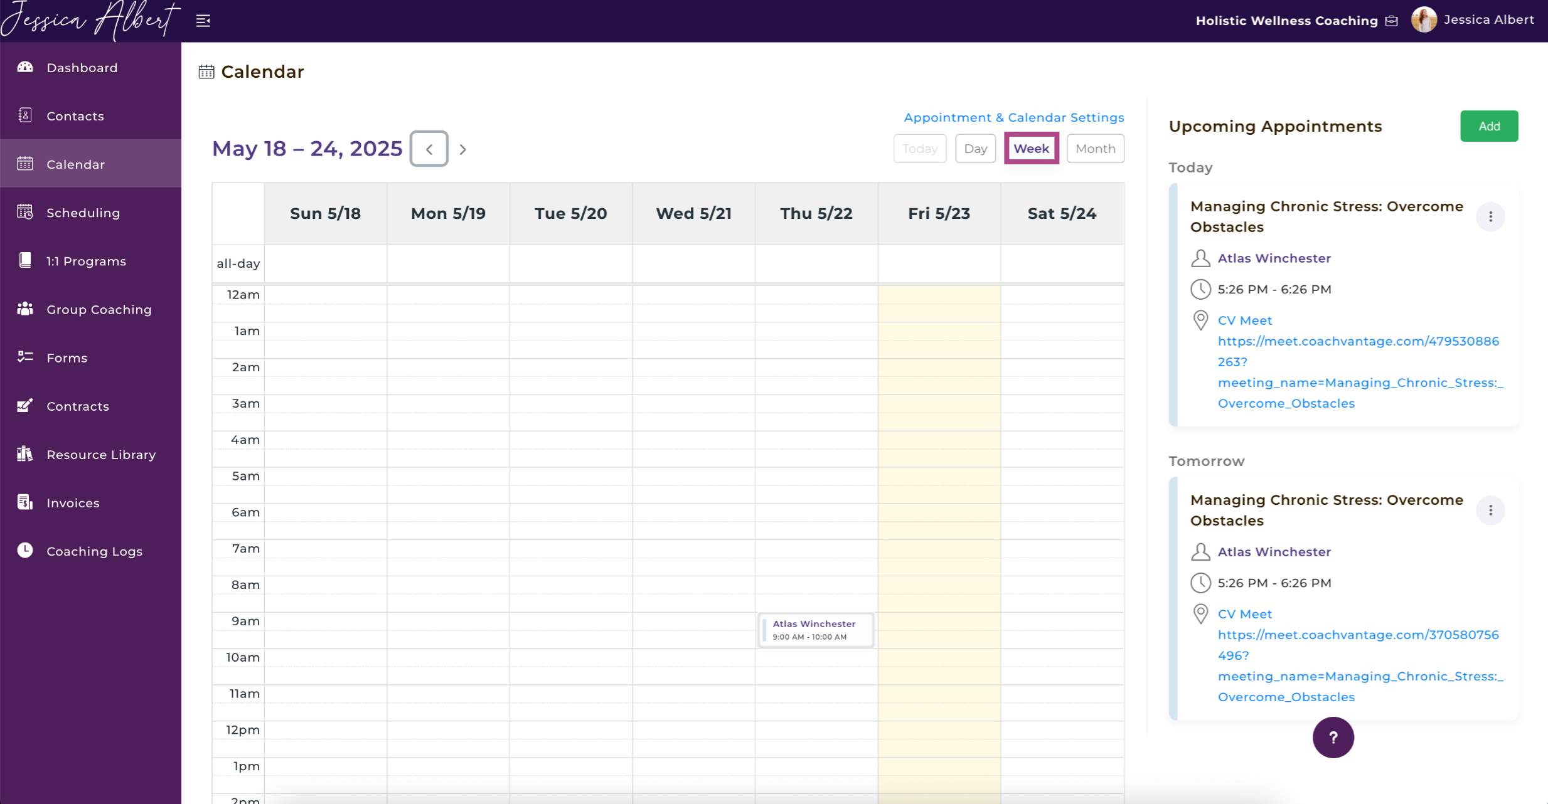Open Scheduling menu item

tap(91, 212)
